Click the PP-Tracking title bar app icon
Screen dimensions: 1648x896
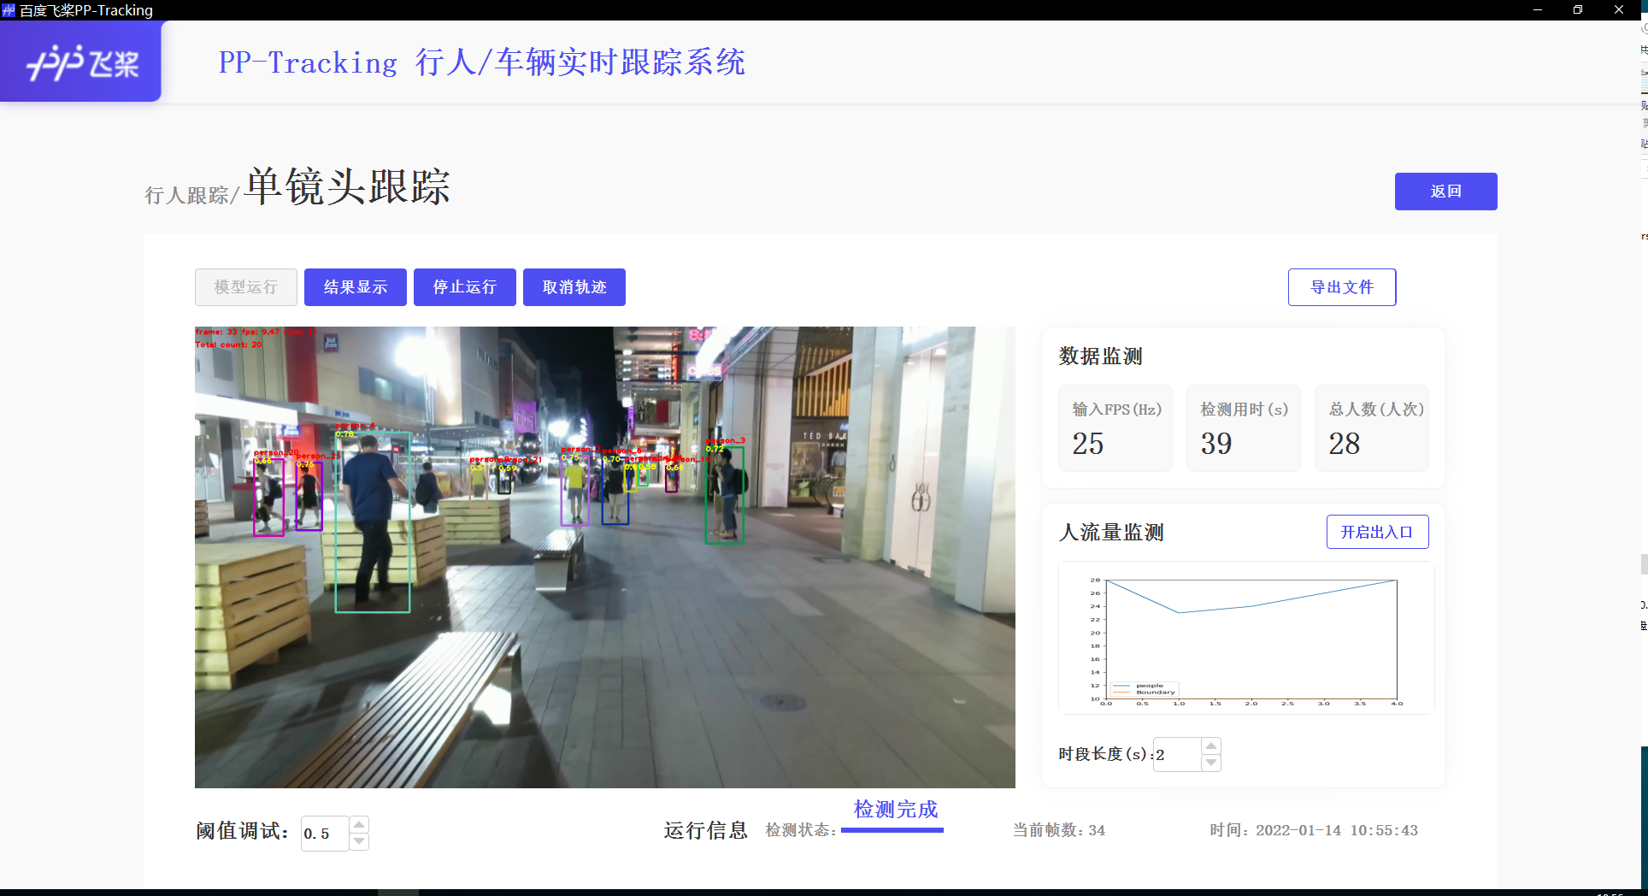coord(7,9)
